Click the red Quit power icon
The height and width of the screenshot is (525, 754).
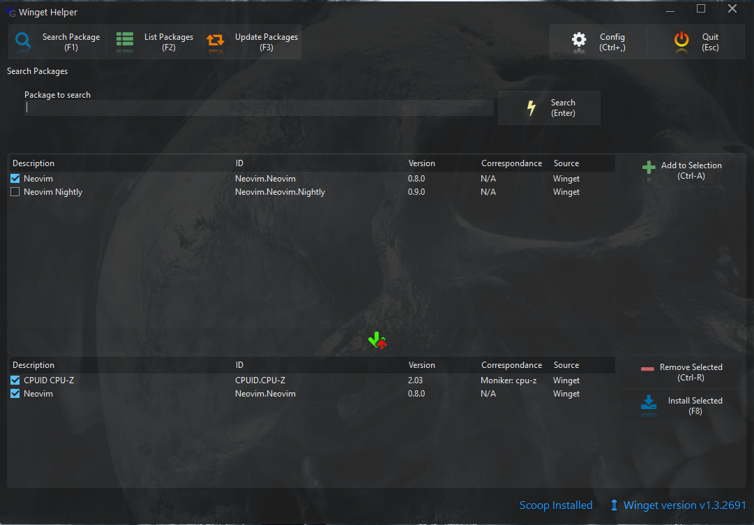pos(681,41)
